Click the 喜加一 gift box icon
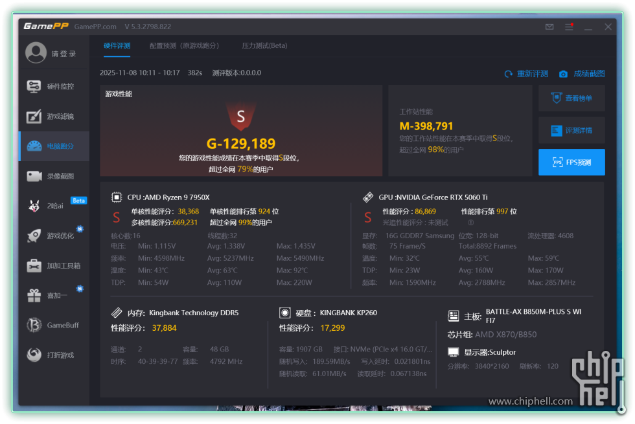The width and height of the screenshot is (635, 424). pyautogui.click(x=34, y=295)
